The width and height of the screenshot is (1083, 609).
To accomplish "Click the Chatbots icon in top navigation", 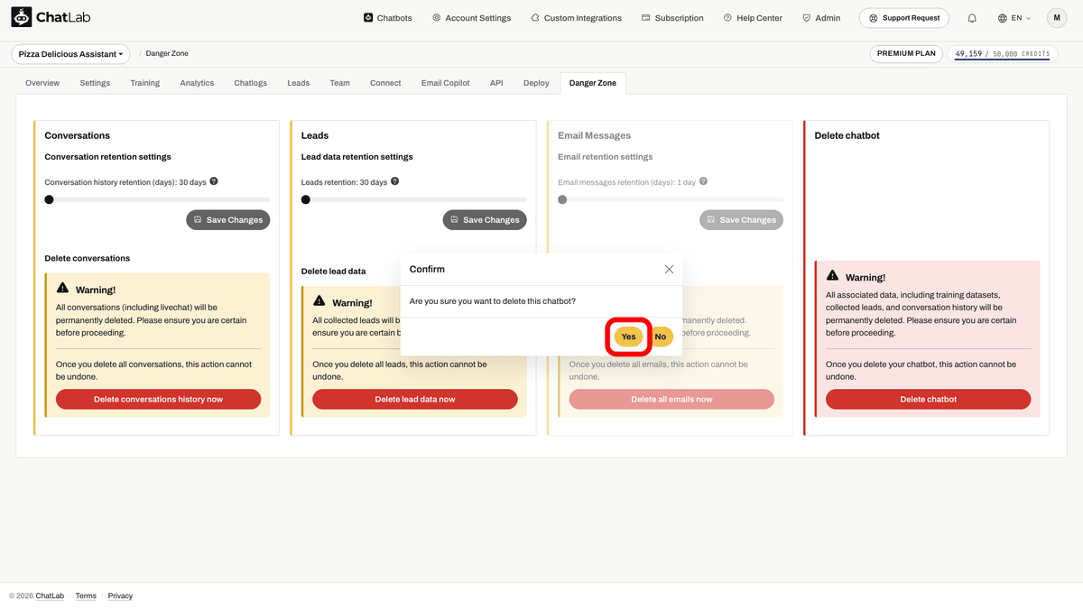I will (368, 18).
